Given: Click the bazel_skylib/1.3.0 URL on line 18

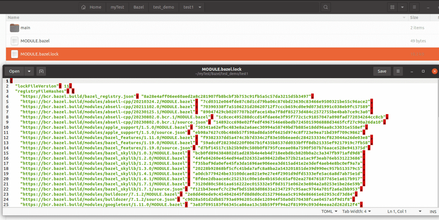Looking at the screenshot, I should (x=104, y=168).
